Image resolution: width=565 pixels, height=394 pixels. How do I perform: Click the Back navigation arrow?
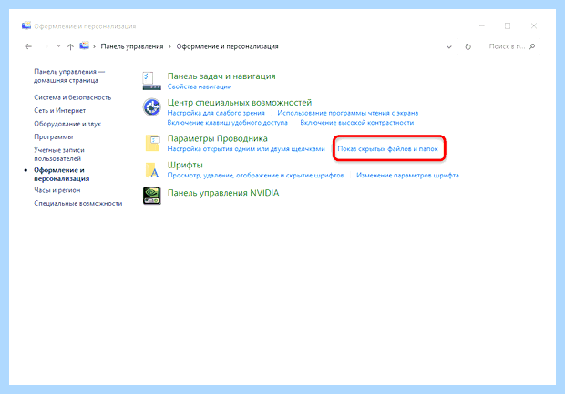[28, 46]
